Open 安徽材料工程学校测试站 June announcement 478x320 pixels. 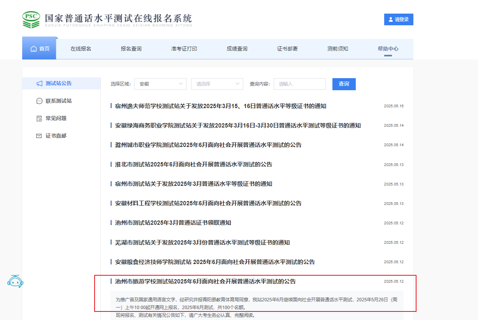tap(208, 203)
